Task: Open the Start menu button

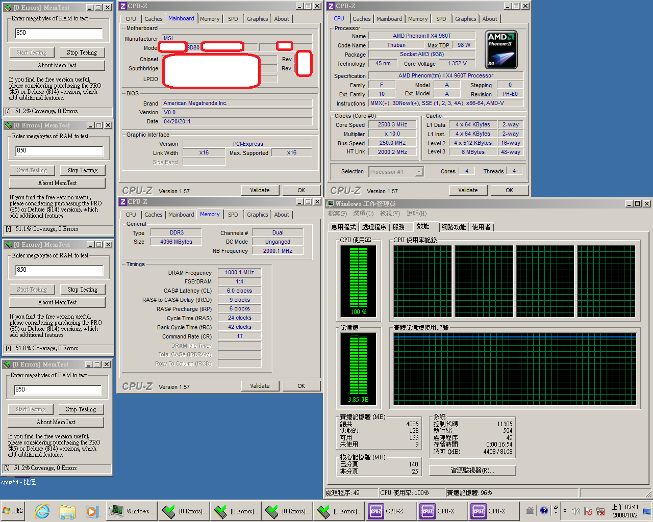Action: pos(13,511)
